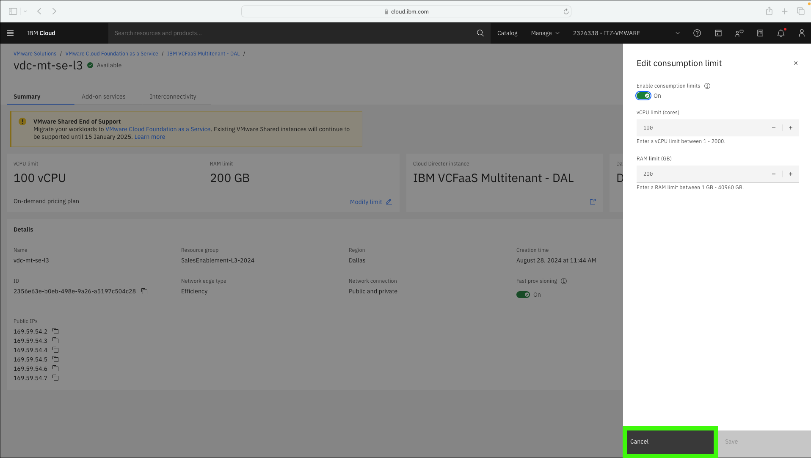Open Safari share icon

769,11
